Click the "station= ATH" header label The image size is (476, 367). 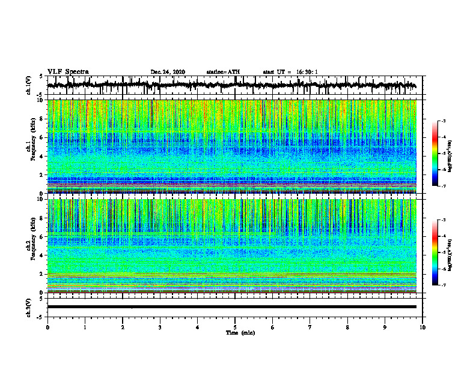(x=223, y=72)
